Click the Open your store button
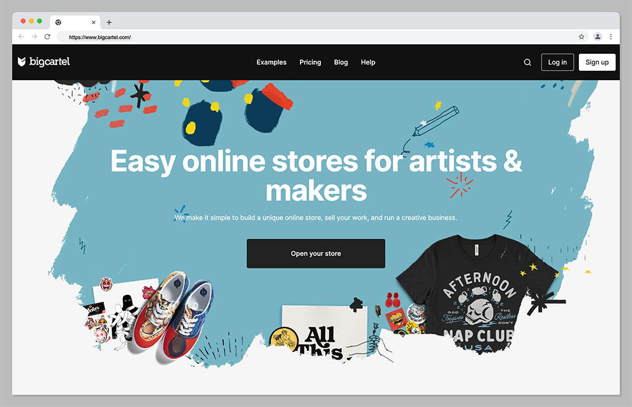 click(x=315, y=253)
